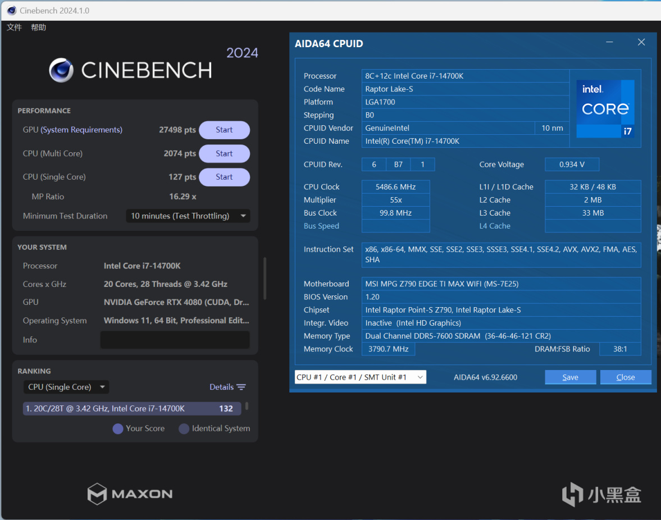Viewport: 661px width, 520px height.
Task: Minimize the AIDA64 CPUID window
Action: pos(609,42)
